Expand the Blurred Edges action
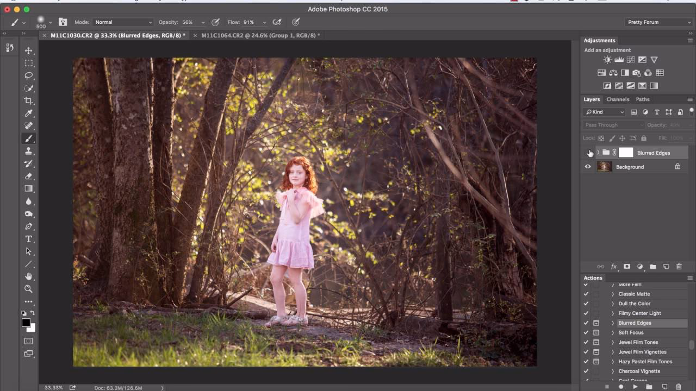Viewport: 696px width, 391px height. click(612, 323)
